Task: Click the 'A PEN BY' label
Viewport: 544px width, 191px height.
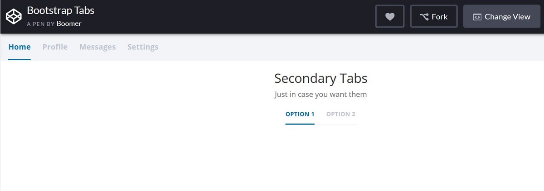Action: click(x=41, y=24)
